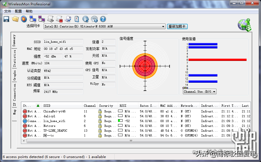Click the blue question mark help icon

point(103,19)
